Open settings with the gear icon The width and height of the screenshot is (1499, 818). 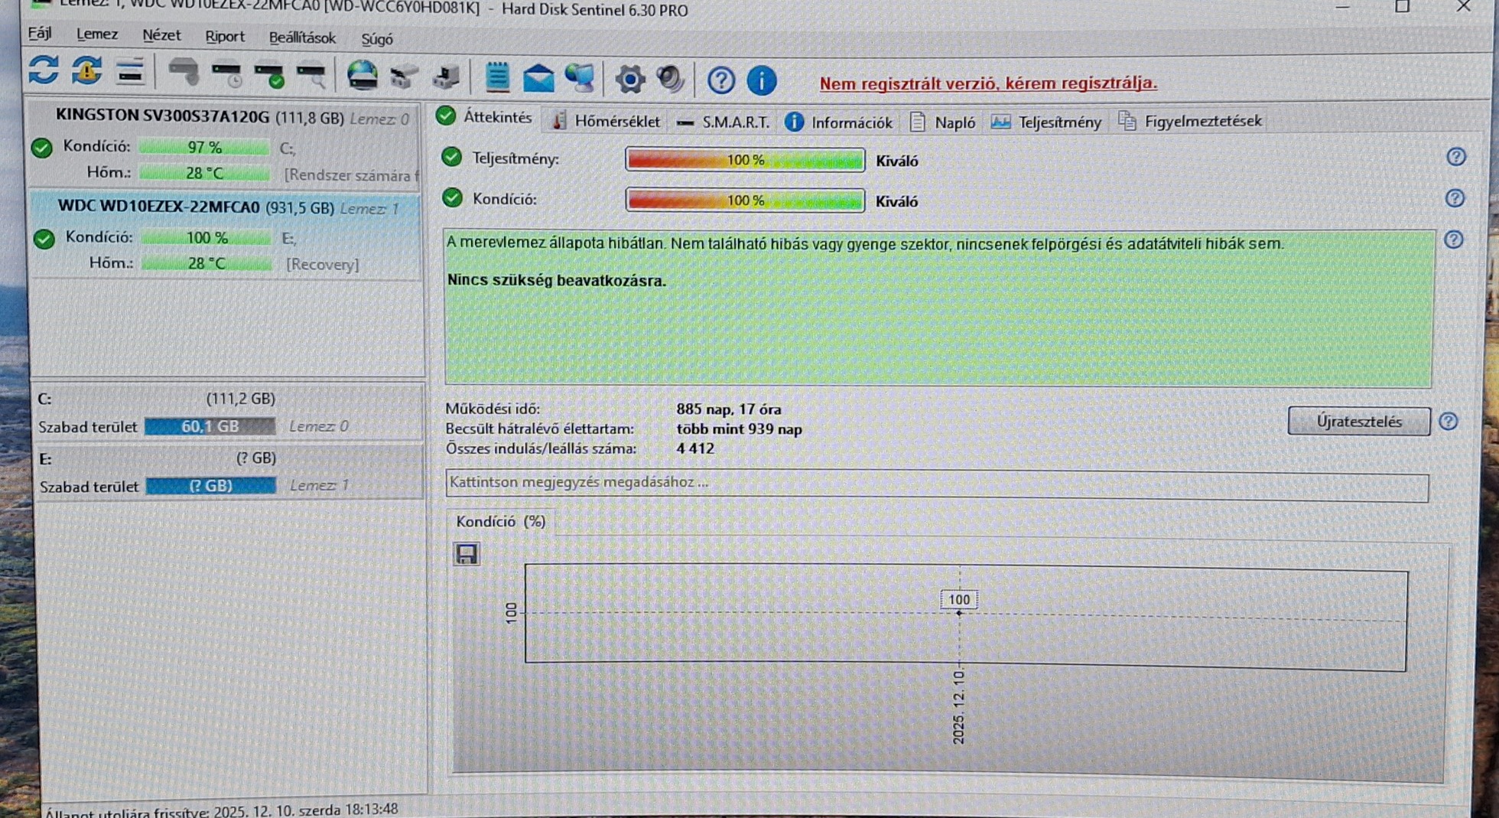tap(629, 79)
